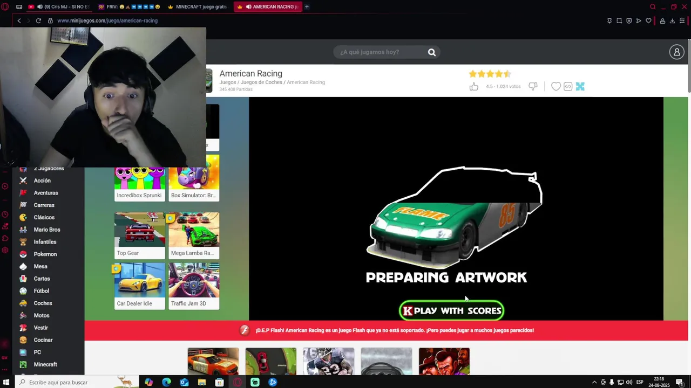Open the Fútbol category
This screenshot has width=691, height=388.
click(42, 291)
